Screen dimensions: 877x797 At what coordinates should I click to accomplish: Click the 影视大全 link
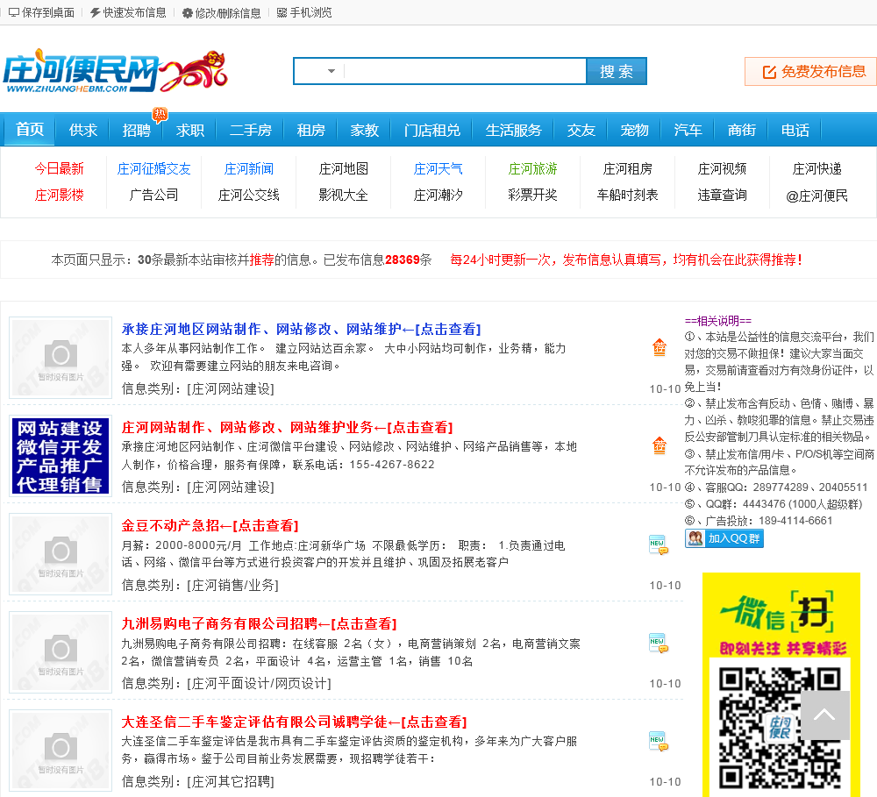(344, 195)
